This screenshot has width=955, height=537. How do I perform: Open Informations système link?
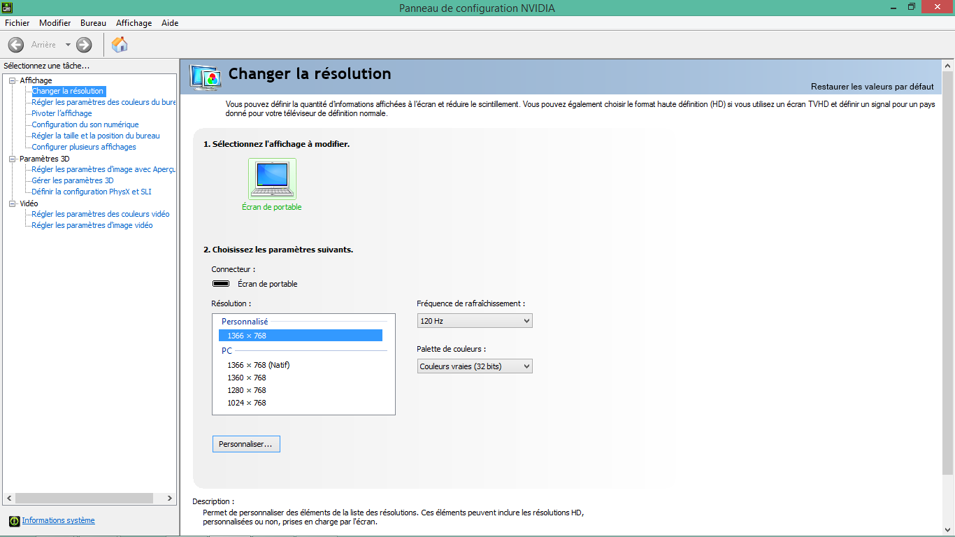pyautogui.click(x=58, y=520)
